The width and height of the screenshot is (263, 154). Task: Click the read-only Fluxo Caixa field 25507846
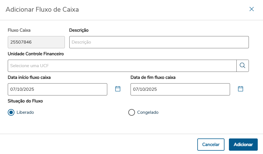click(36, 42)
